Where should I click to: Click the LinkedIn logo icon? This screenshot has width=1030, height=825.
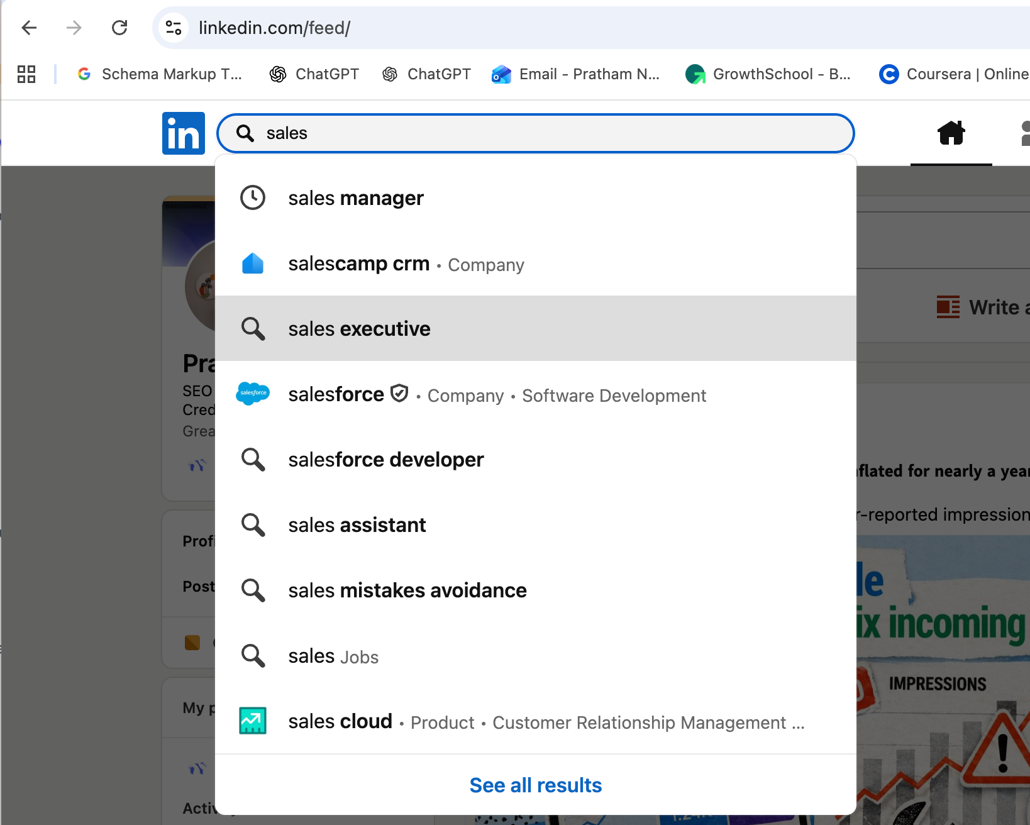[183, 133]
